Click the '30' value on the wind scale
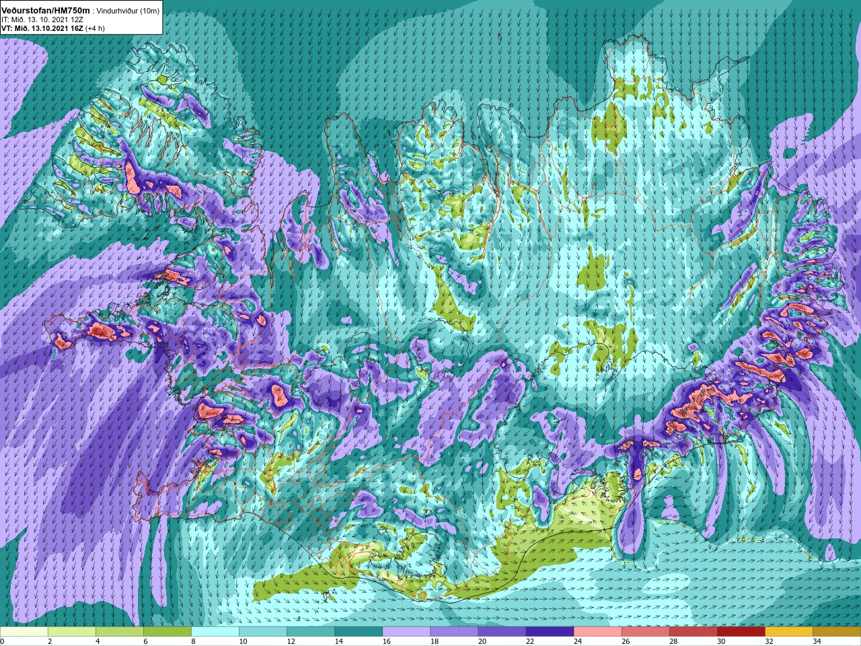Screen dimensions: 861x646 click(721, 641)
